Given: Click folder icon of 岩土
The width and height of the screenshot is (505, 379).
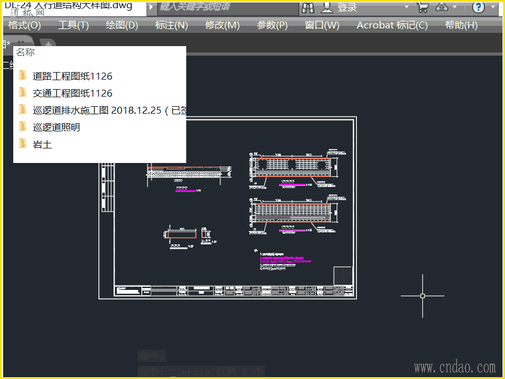Looking at the screenshot, I should coord(23,144).
